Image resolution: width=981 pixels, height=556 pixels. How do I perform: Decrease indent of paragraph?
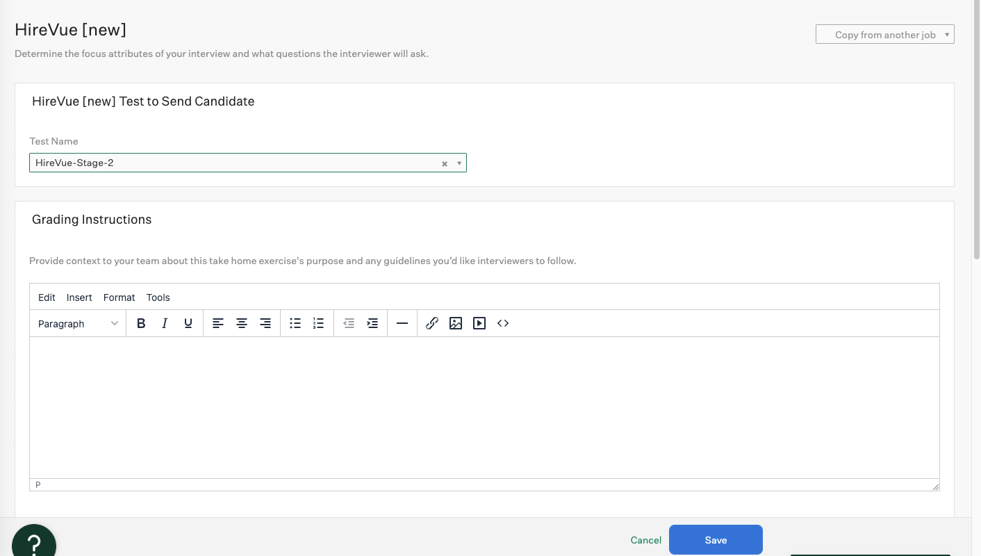349,323
